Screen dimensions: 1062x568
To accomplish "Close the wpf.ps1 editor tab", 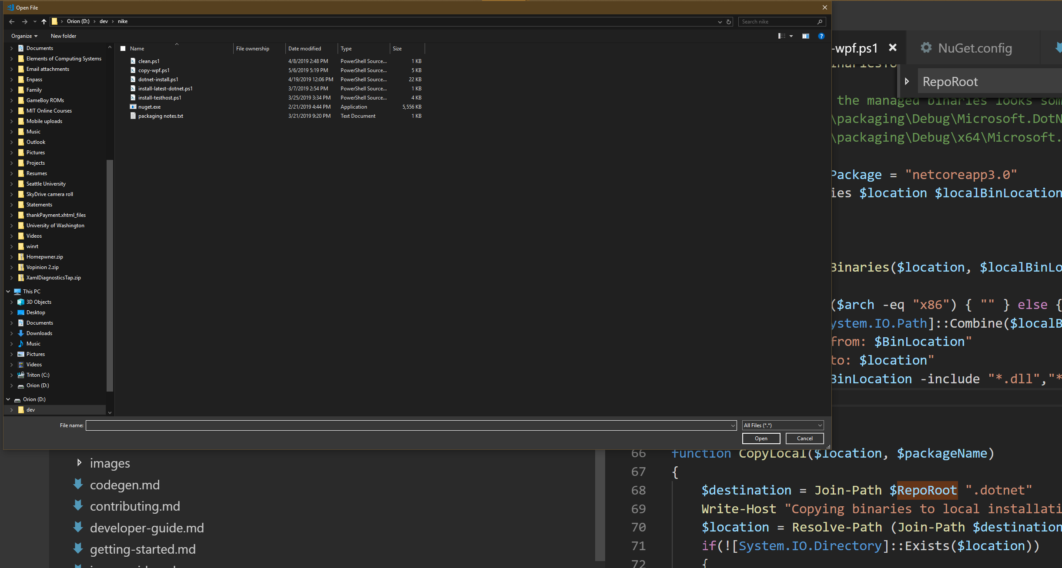I will pyautogui.click(x=892, y=48).
